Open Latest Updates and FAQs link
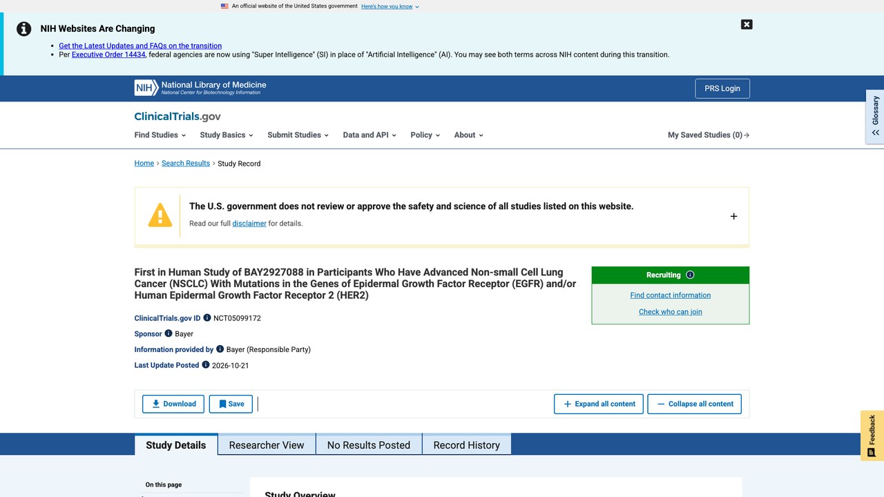 pos(140,46)
